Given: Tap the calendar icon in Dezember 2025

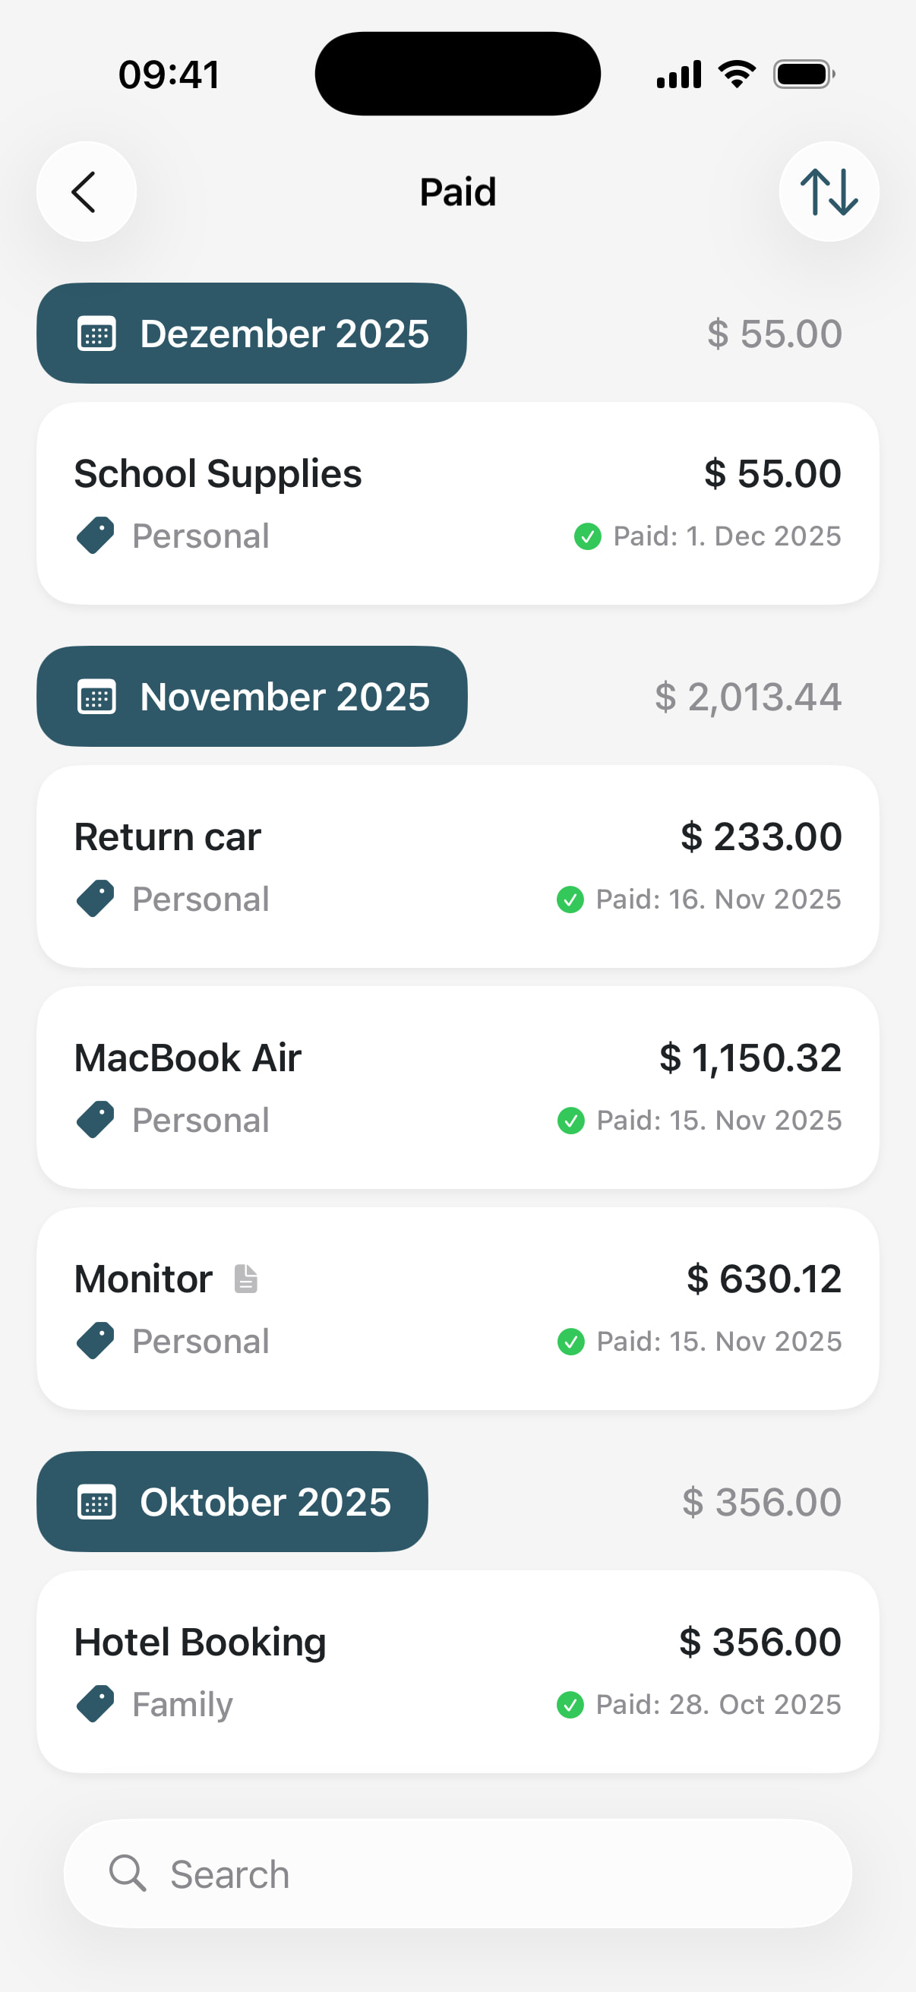Looking at the screenshot, I should point(96,334).
